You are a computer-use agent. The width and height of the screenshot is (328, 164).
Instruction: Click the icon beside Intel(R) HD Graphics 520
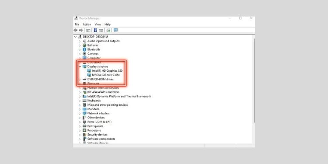tap(89, 71)
